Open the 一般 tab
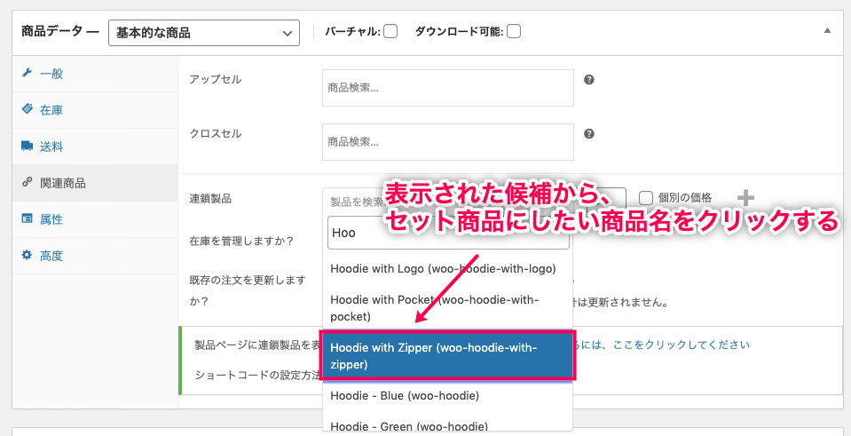This screenshot has height=436, width=851. click(x=96, y=74)
